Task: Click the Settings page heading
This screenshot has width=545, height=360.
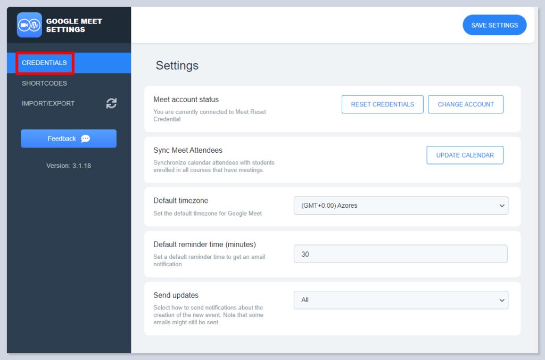Action: 177,66
